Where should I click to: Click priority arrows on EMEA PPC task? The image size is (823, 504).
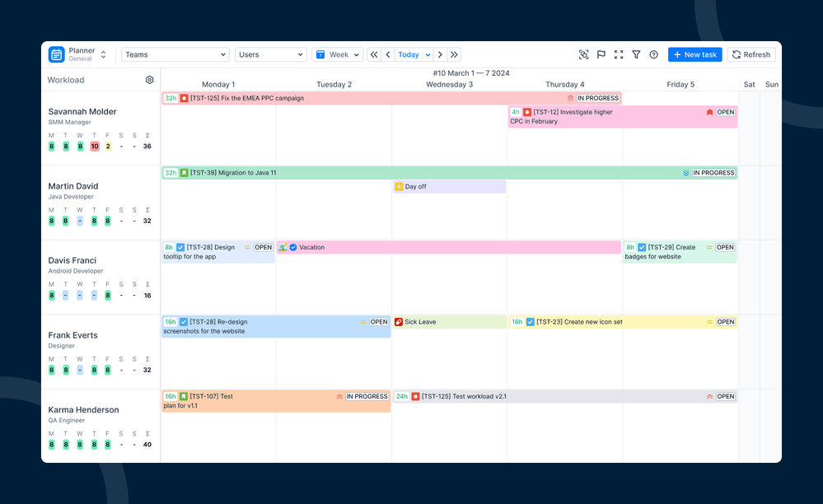tap(570, 98)
